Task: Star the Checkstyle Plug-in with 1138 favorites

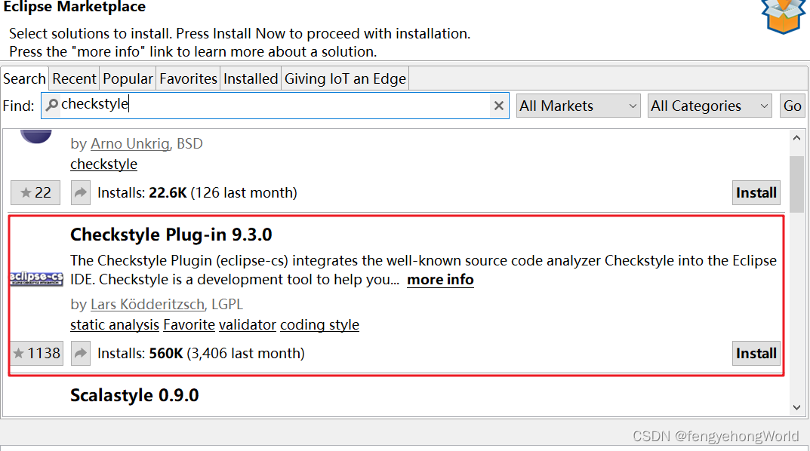Action: tap(37, 353)
